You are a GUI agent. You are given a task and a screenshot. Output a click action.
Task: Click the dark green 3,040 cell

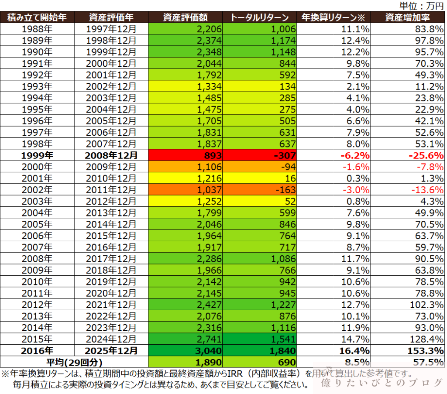pos(186,350)
